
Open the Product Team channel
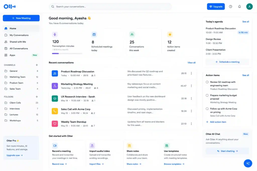[21, 83]
